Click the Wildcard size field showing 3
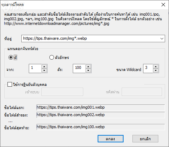This screenshot has height=147, width=169. (x=148, y=69)
